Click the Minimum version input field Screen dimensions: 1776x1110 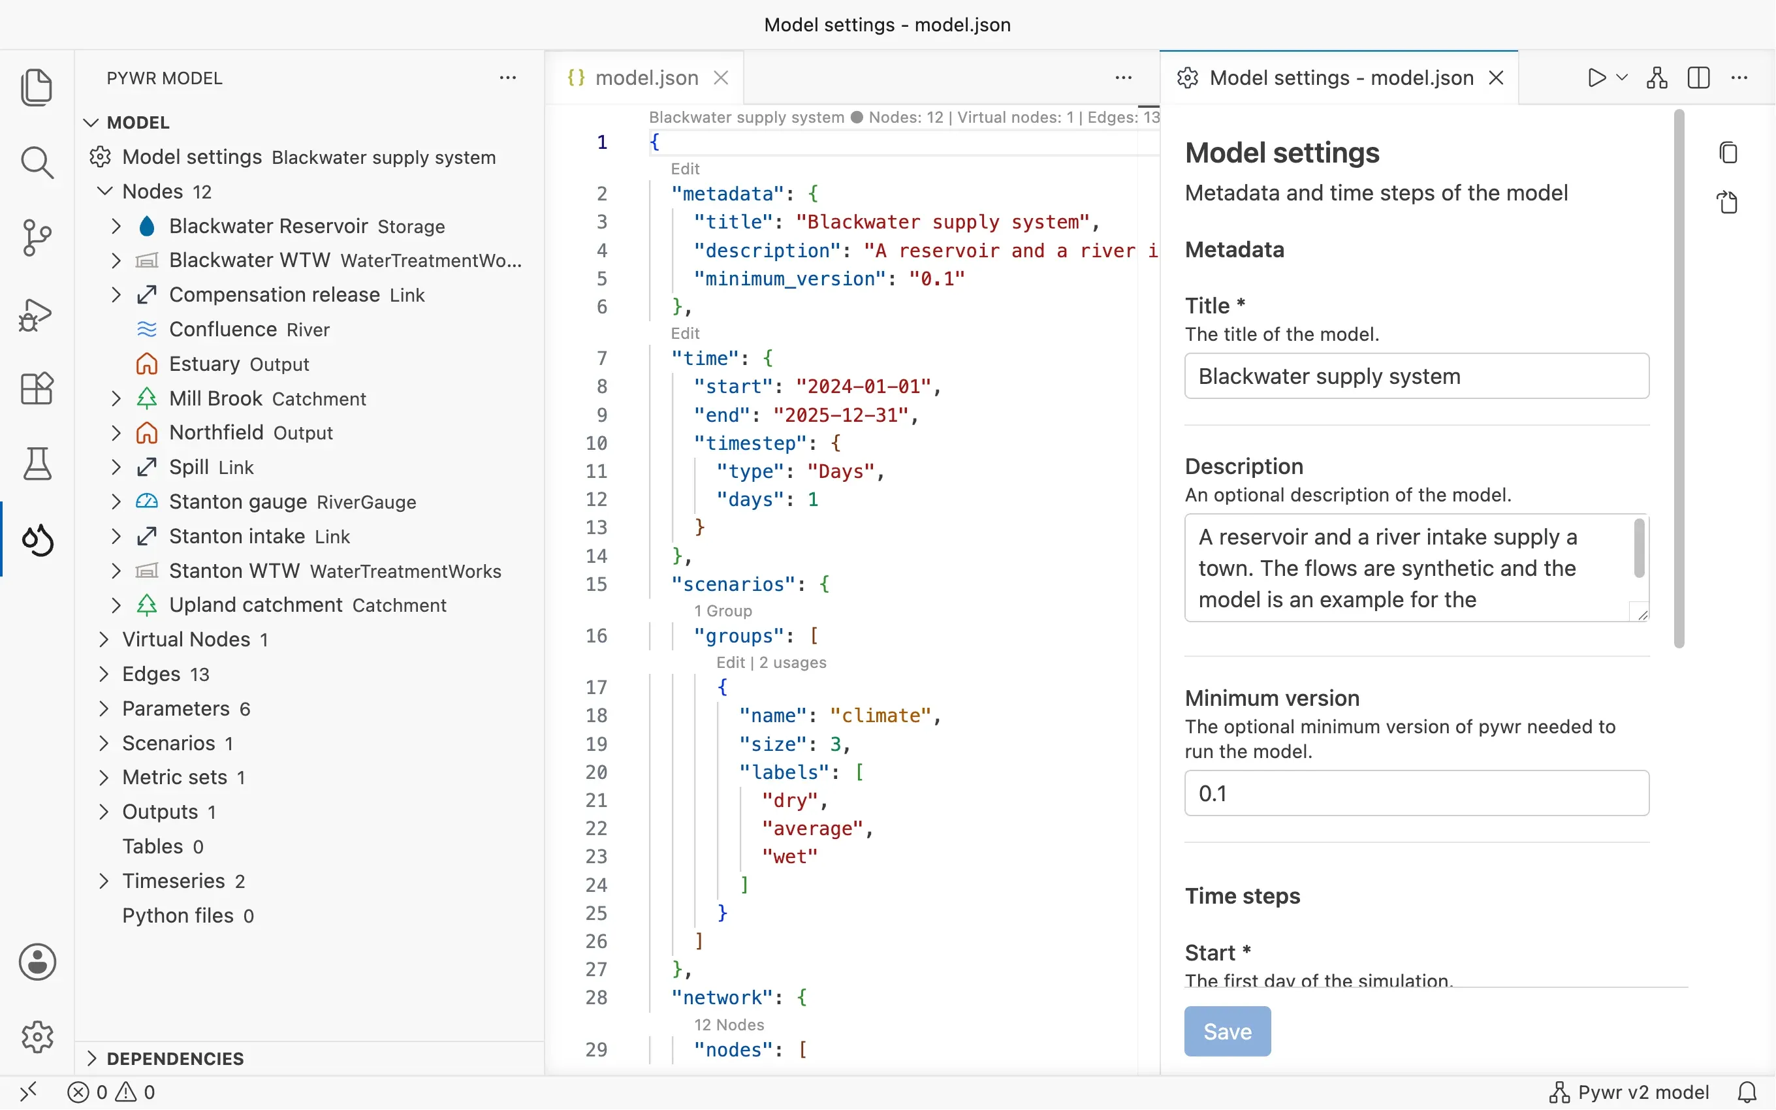(x=1416, y=793)
